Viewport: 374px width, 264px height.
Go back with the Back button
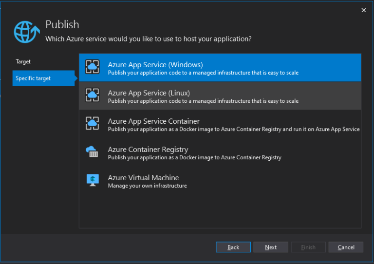[x=233, y=247]
